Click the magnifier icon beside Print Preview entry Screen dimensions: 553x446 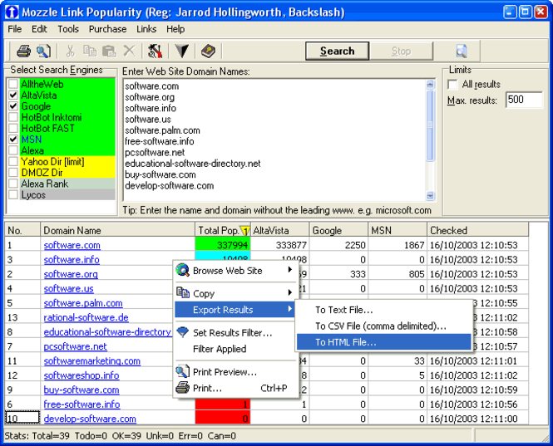coord(183,371)
